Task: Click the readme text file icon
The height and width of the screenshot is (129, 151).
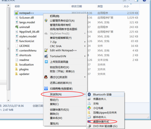Action: [17, 60]
